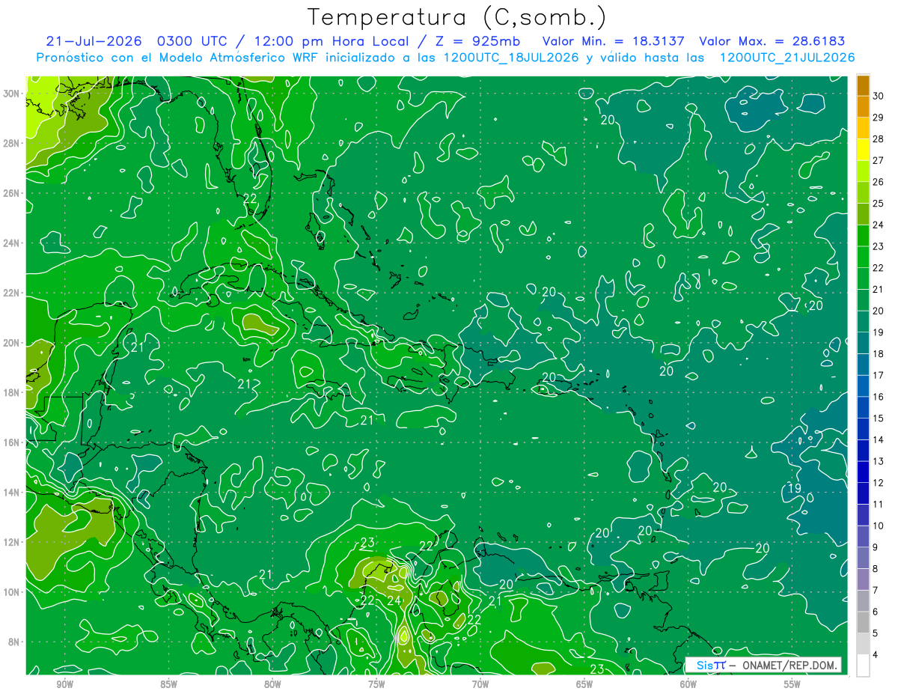Click the '55W' longitude axis label
The height and width of the screenshot is (694, 898).
[x=792, y=683]
